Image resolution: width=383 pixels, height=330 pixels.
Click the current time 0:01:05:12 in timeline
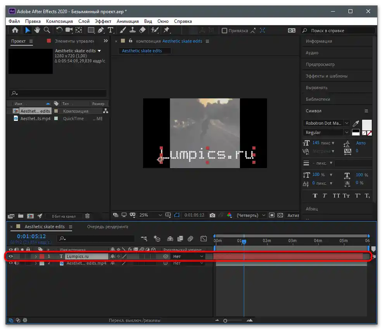point(31,236)
